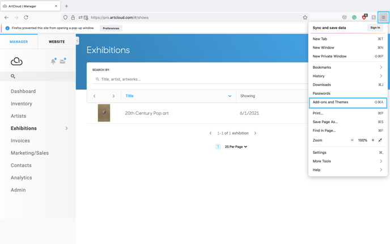Increase zoom with the plus button
The image size is (390, 244).
pos(372,140)
